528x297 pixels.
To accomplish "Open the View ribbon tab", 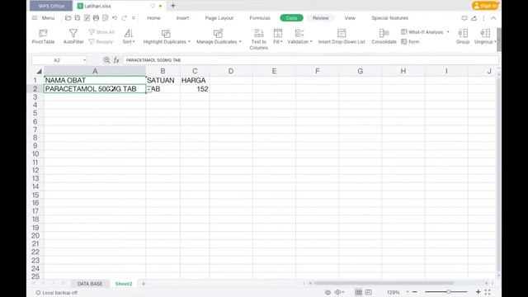I will pyautogui.click(x=350, y=18).
